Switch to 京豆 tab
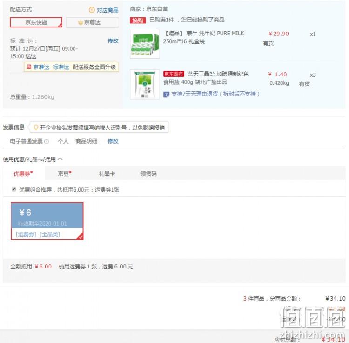Screen dimensions: 349x343 click(65, 174)
